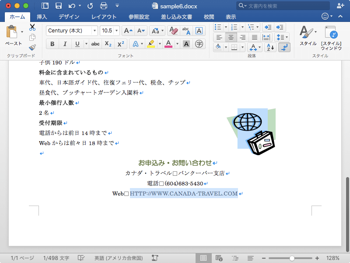Screen dimensions: 350x263
Task: Open the font name dropdown (Century)
Action: click(94, 31)
